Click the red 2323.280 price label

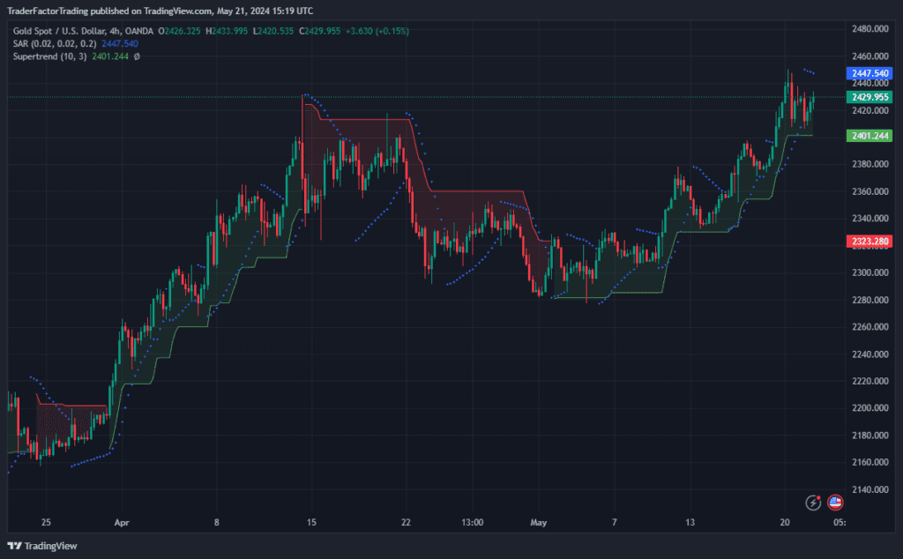tap(869, 242)
